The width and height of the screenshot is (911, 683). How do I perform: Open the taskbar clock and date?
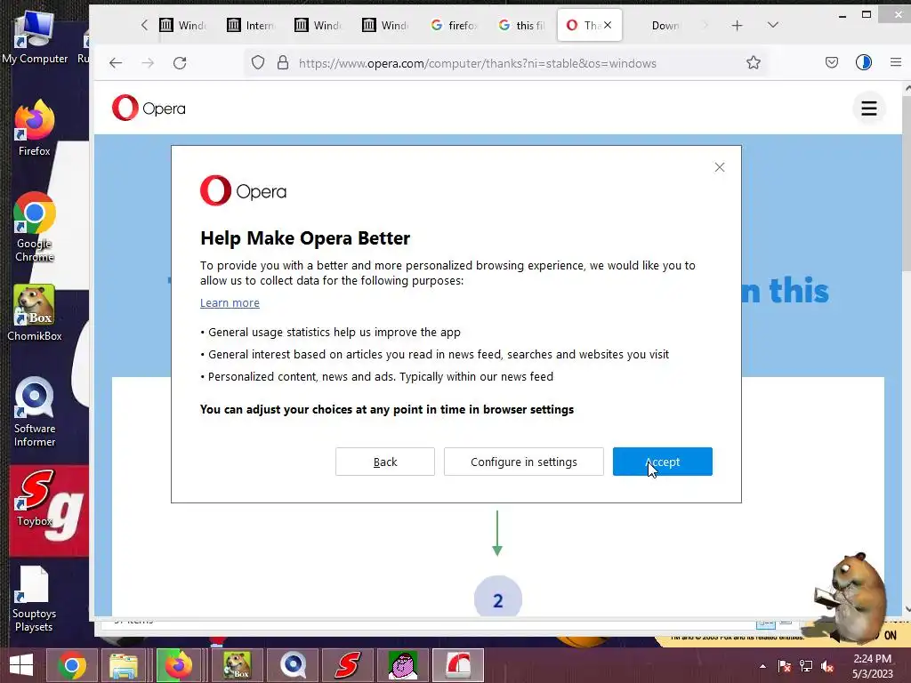pyautogui.click(x=872, y=666)
